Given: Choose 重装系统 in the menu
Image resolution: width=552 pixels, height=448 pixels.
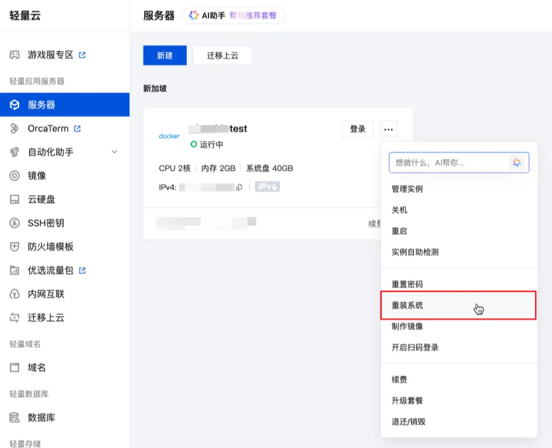Looking at the screenshot, I should pos(458,305).
